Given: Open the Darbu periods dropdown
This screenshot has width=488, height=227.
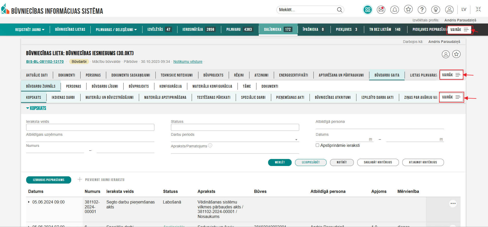Looking at the screenshot, I should tap(235, 139).
